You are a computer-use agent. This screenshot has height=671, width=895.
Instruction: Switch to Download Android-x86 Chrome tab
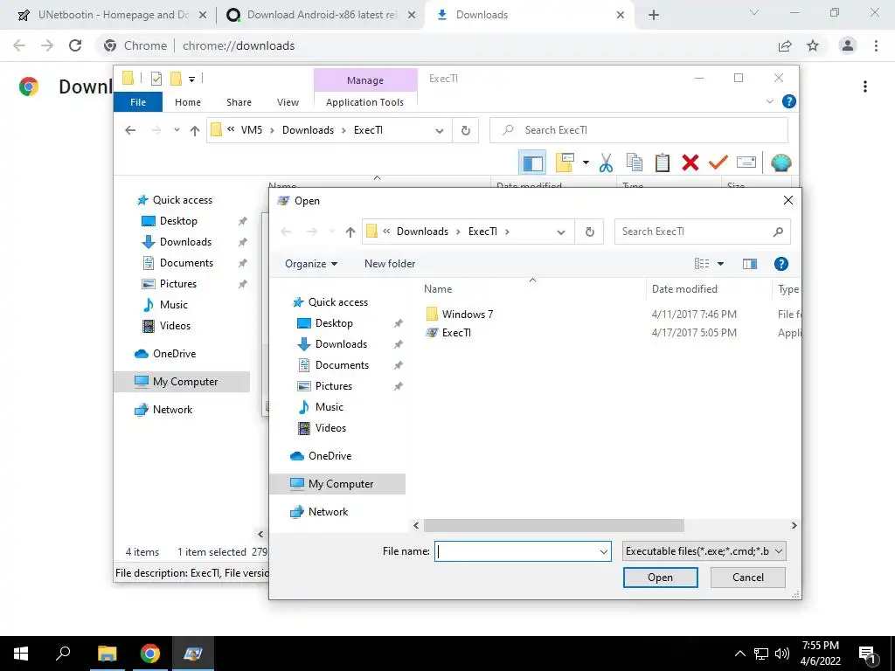pos(320,15)
